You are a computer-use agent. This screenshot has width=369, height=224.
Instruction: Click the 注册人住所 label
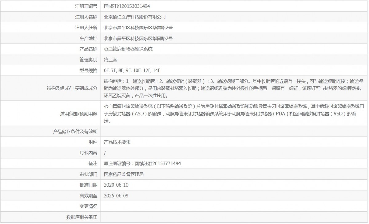[x=86, y=28]
